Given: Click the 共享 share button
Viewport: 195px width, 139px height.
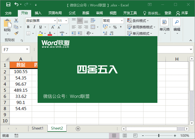Looking at the screenshot, I should pos(182,13).
